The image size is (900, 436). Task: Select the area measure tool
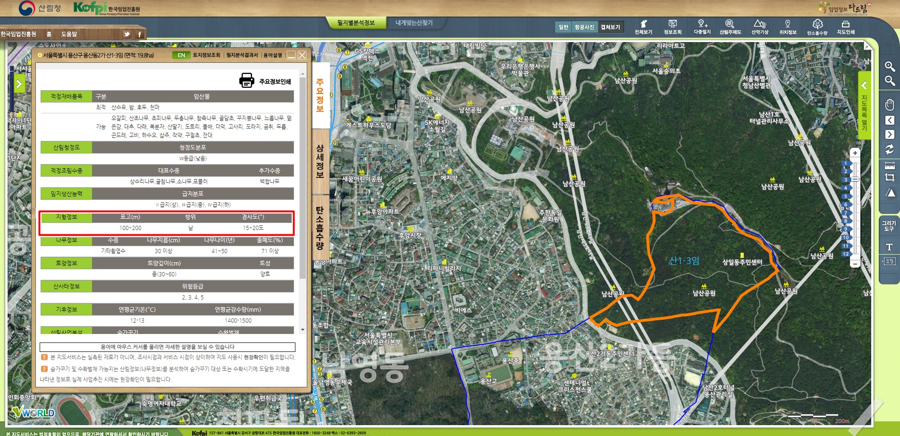point(890,178)
